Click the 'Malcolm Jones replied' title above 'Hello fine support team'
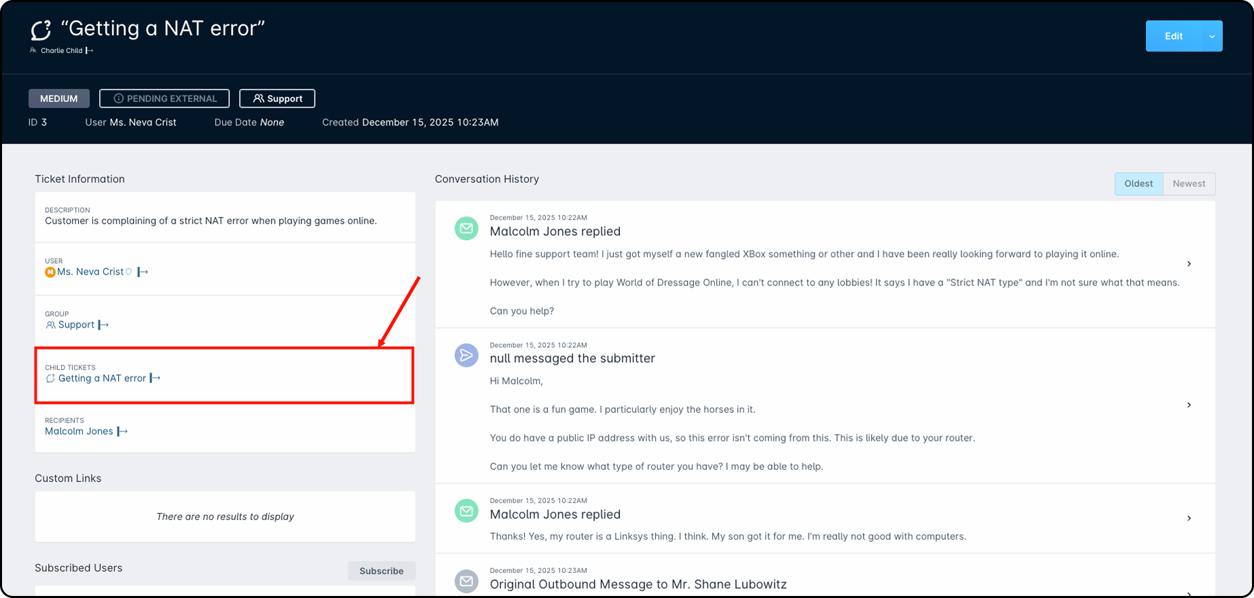Screen dimensions: 1254x598 (x=555, y=231)
